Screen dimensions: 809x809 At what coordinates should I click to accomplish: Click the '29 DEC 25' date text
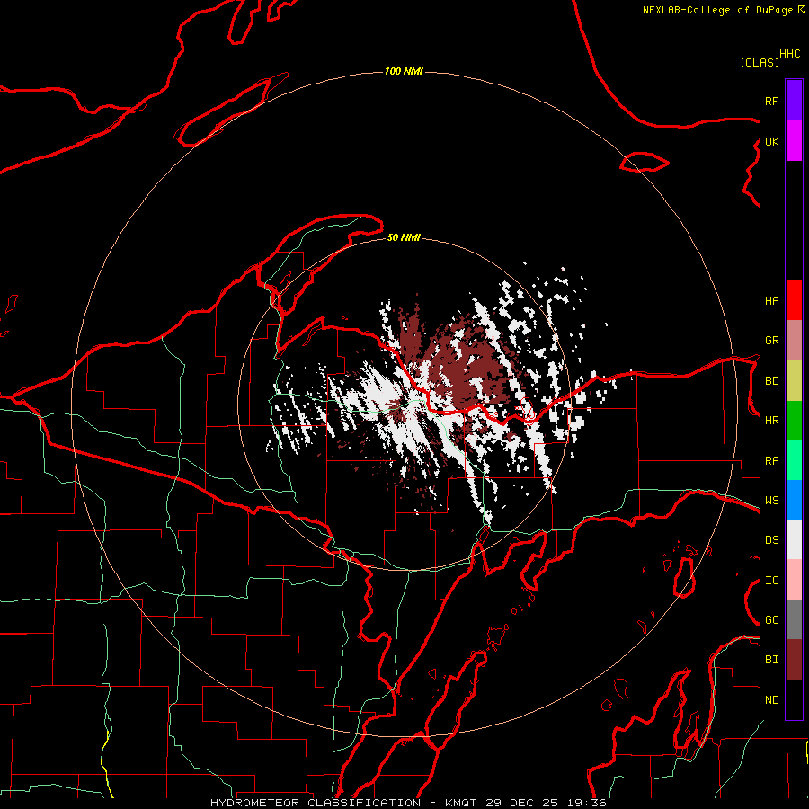pos(521,803)
